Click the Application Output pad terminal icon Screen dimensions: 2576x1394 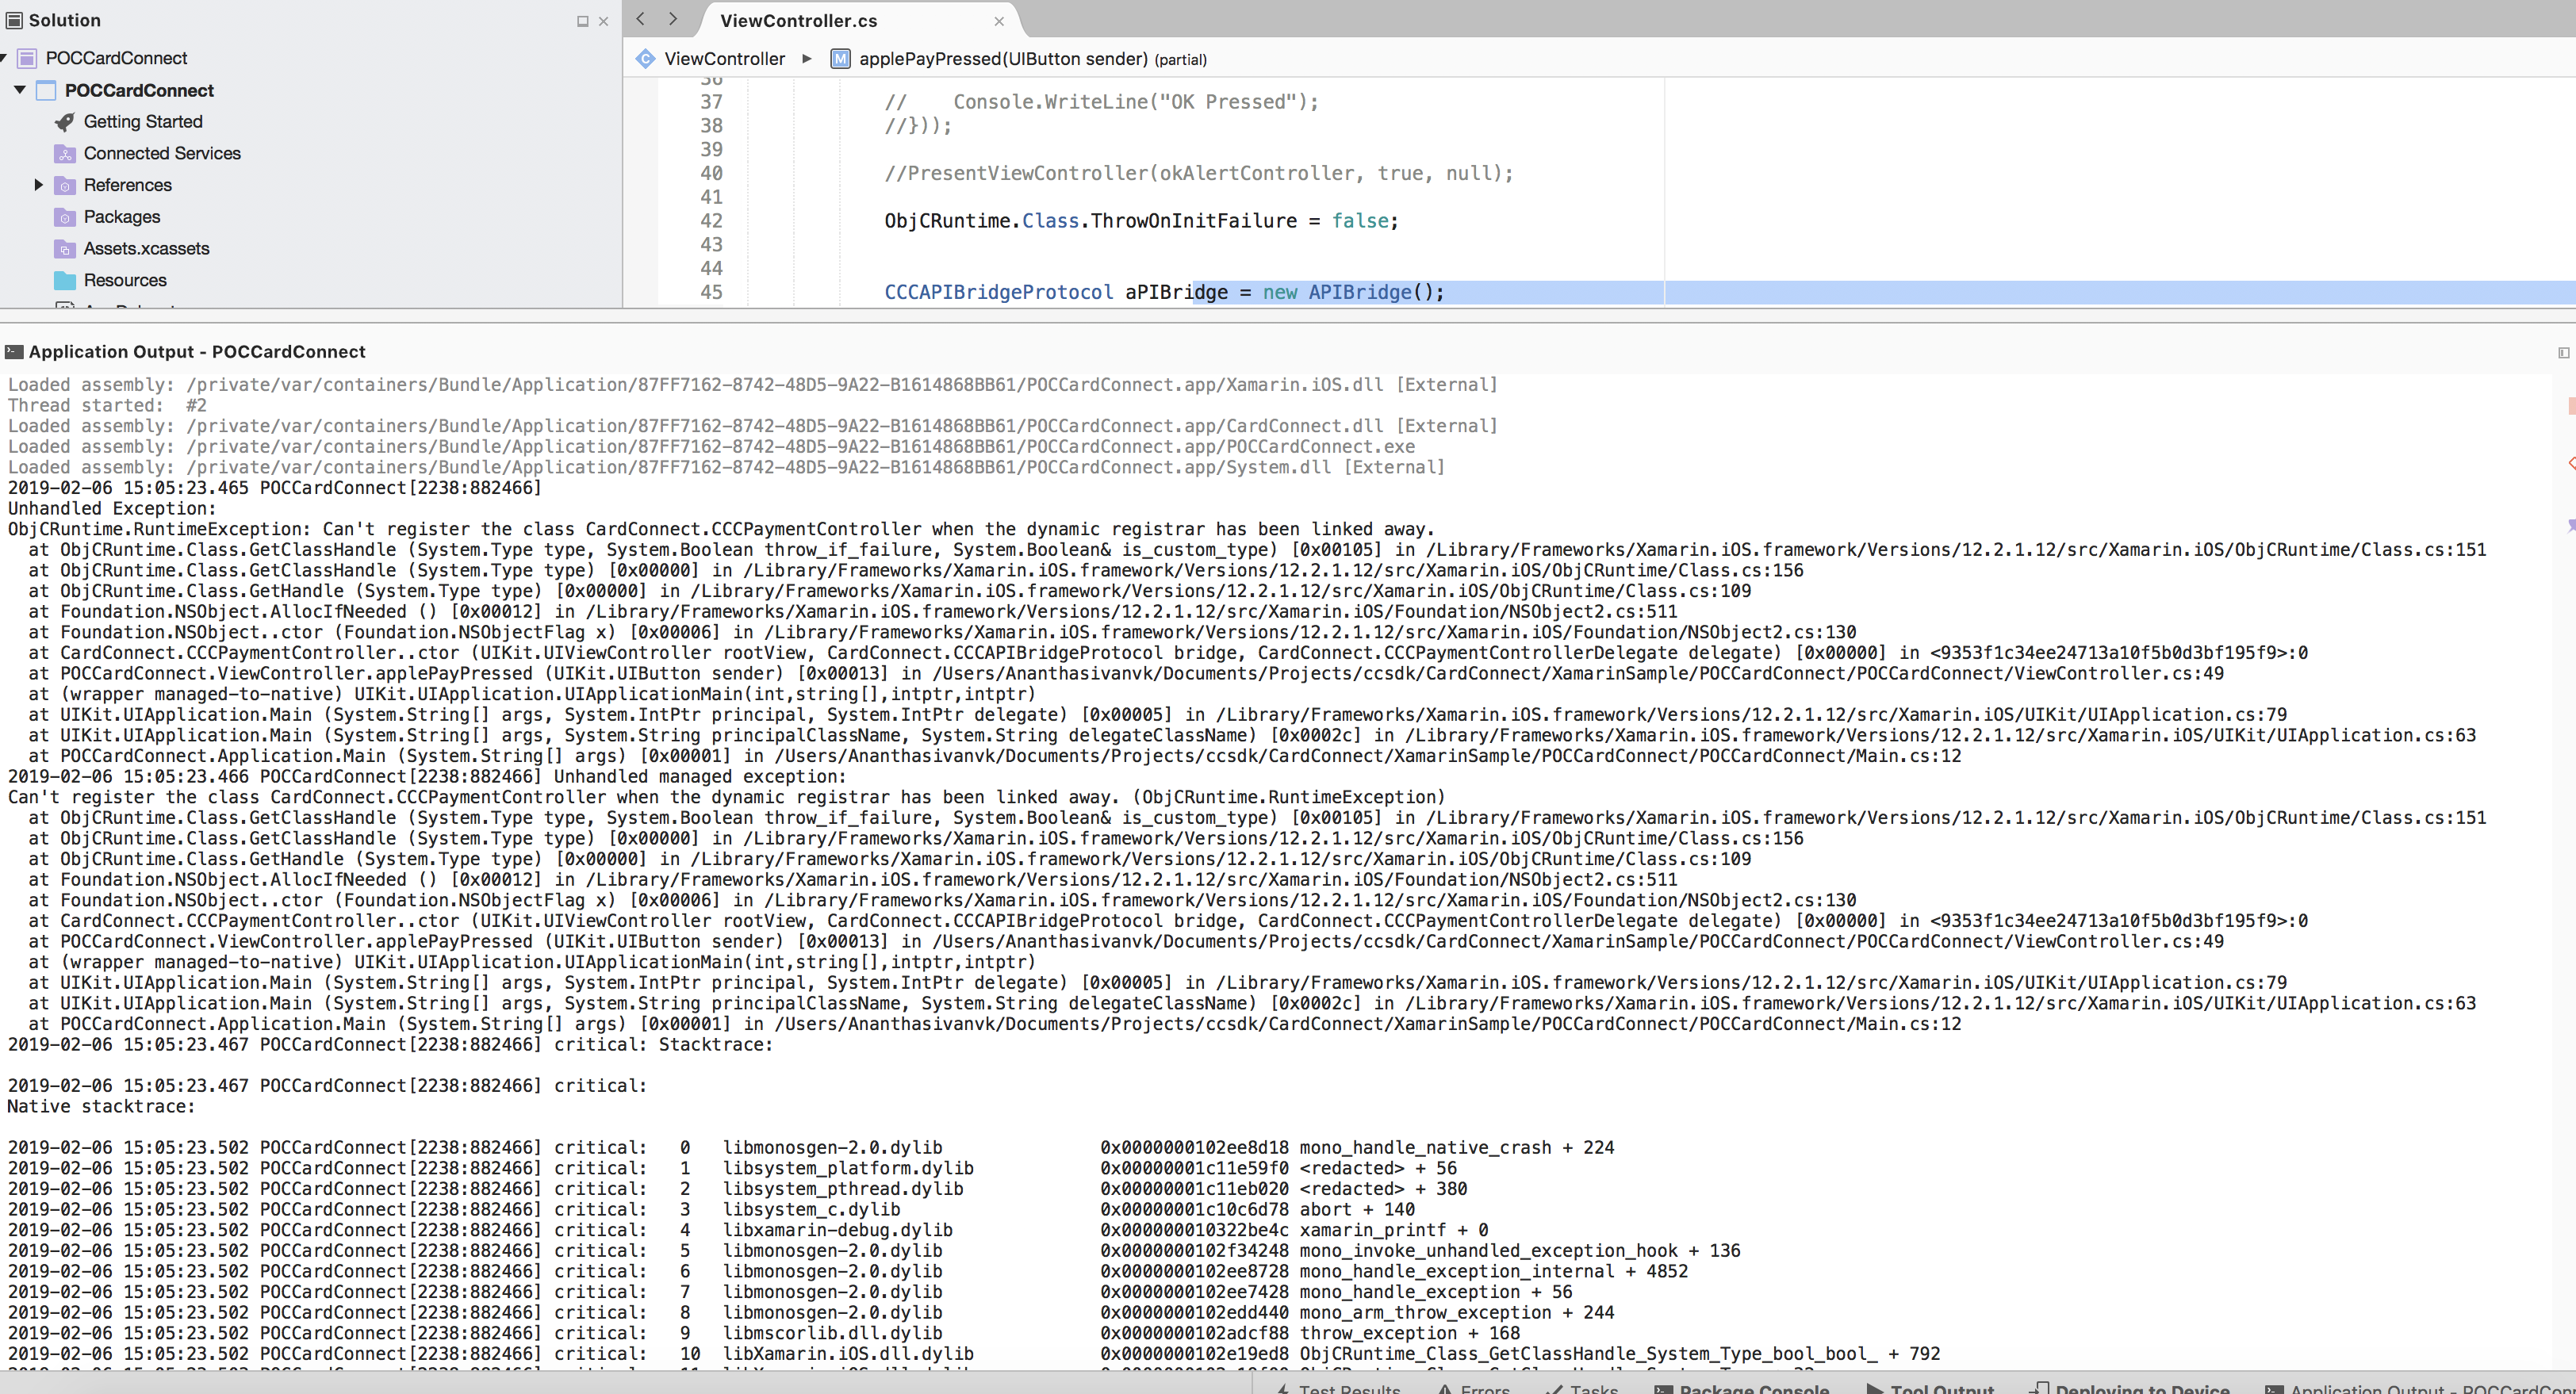coord(14,352)
